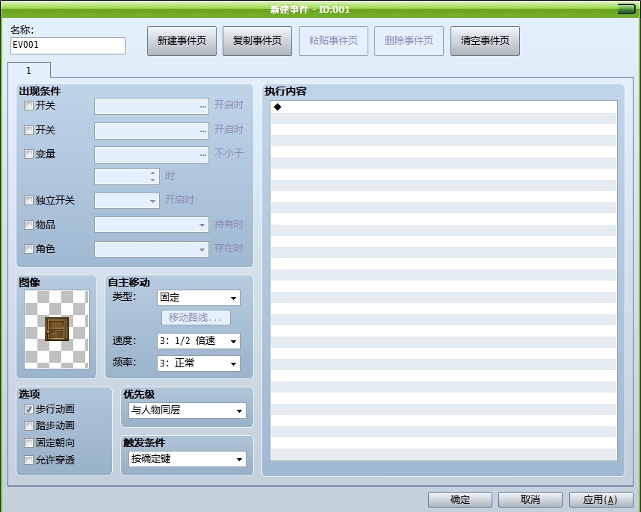Click the green window button in title bar
641x512 pixels.
(626, 9)
